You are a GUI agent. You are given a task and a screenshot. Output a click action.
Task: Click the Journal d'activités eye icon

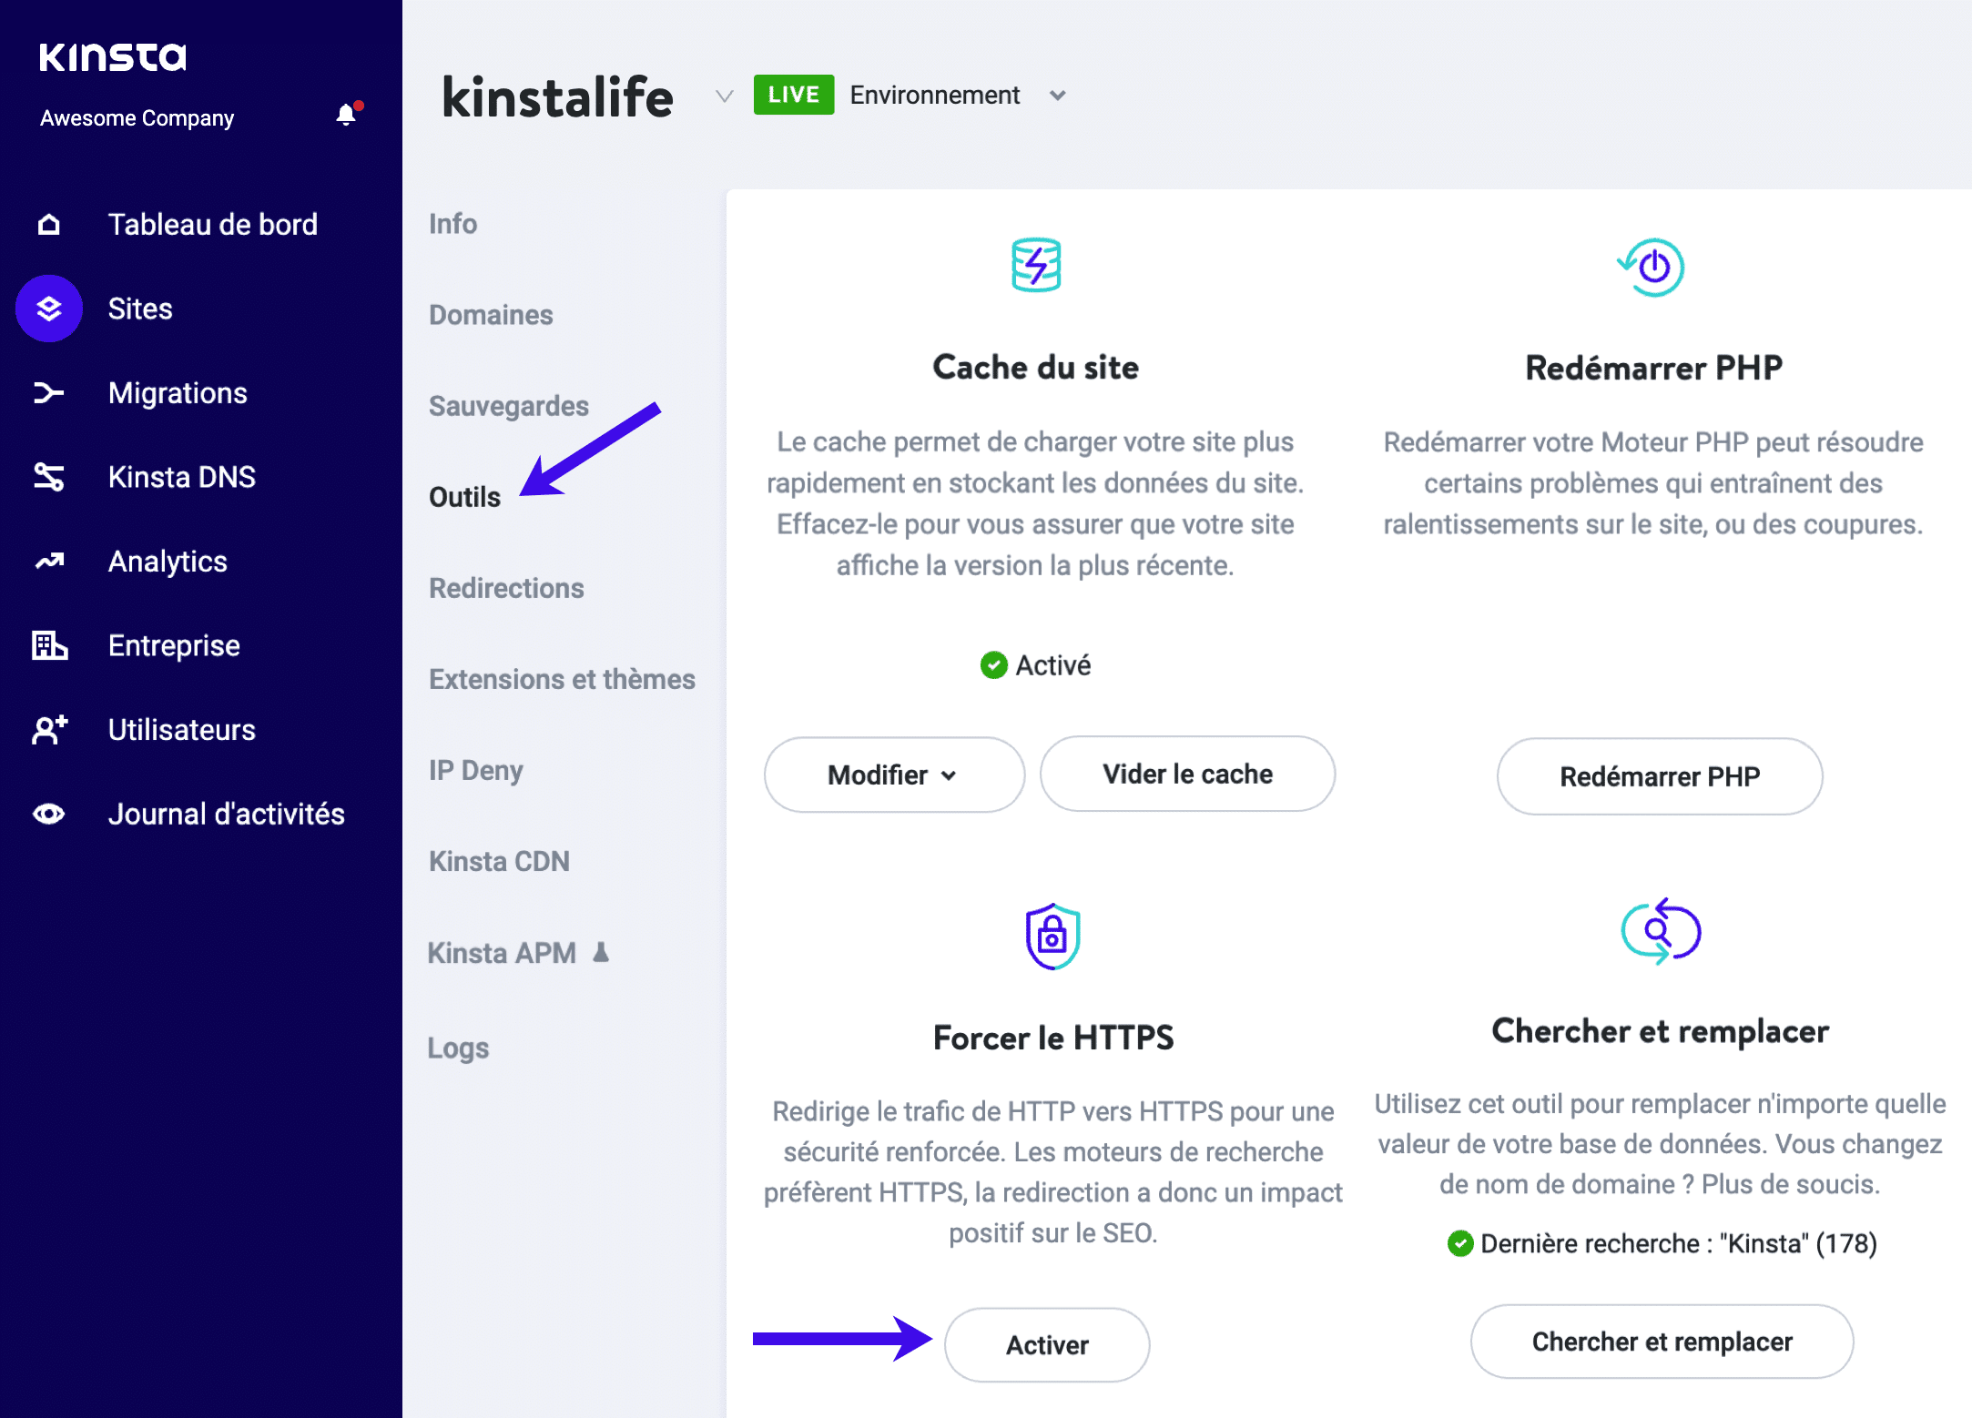click(49, 814)
